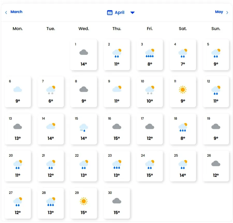Go back to March
233x223 pixels.
pyautogui.click(x=16, y=12)
